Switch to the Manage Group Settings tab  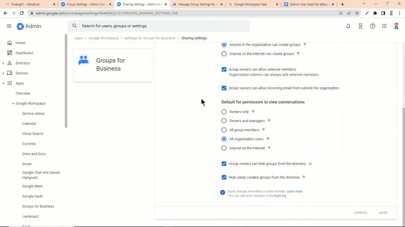pyautogui.click(x=198, y=4)
